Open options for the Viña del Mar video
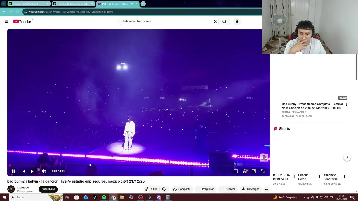This screenshot has width=358, height=201. click(x=346, y=104)
